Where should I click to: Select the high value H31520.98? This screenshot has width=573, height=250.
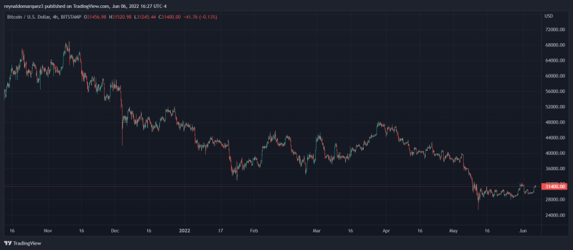pyautogui.click(x=120, y=17)
